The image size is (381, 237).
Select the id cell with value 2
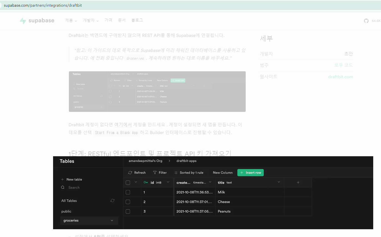157,202
